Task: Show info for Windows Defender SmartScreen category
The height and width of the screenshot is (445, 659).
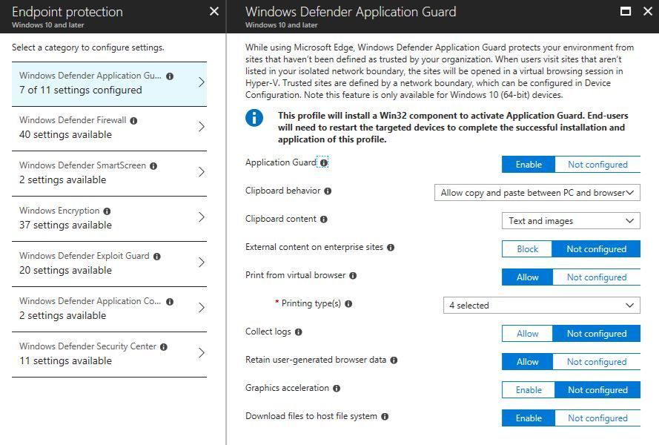Action: coord(153,166)
